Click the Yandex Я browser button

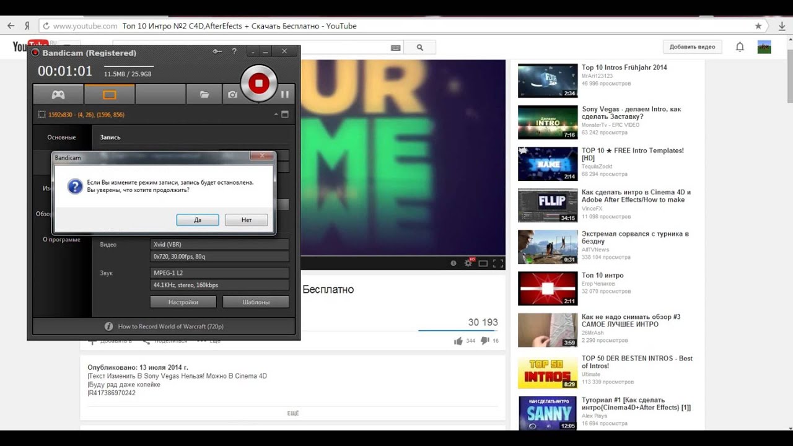click(27, 26)
